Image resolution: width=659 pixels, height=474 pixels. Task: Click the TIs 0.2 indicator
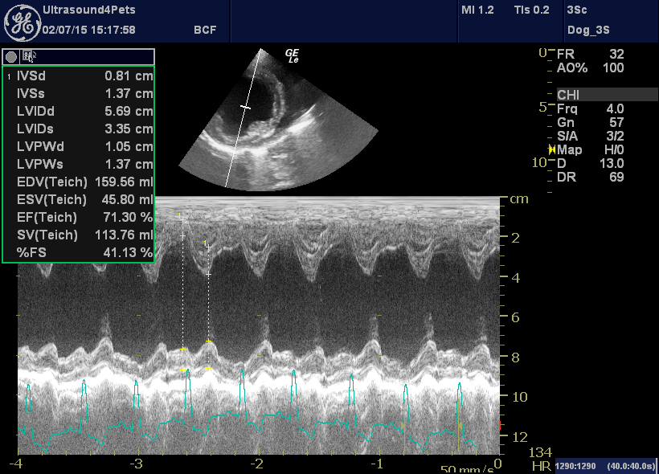[x=532, y=10]
